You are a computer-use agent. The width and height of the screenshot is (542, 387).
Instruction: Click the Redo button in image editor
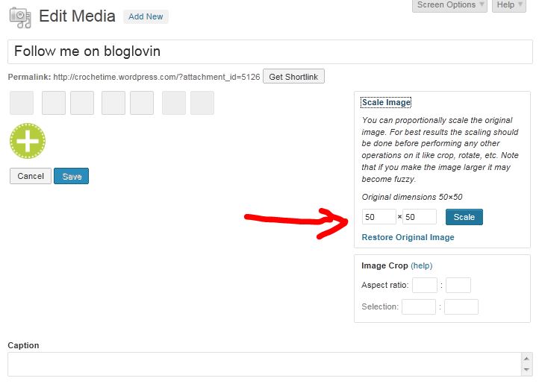[x=202, y=103]
